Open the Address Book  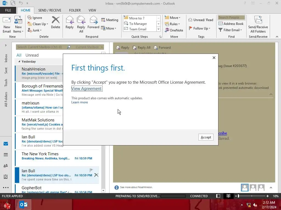coord(231,24)
